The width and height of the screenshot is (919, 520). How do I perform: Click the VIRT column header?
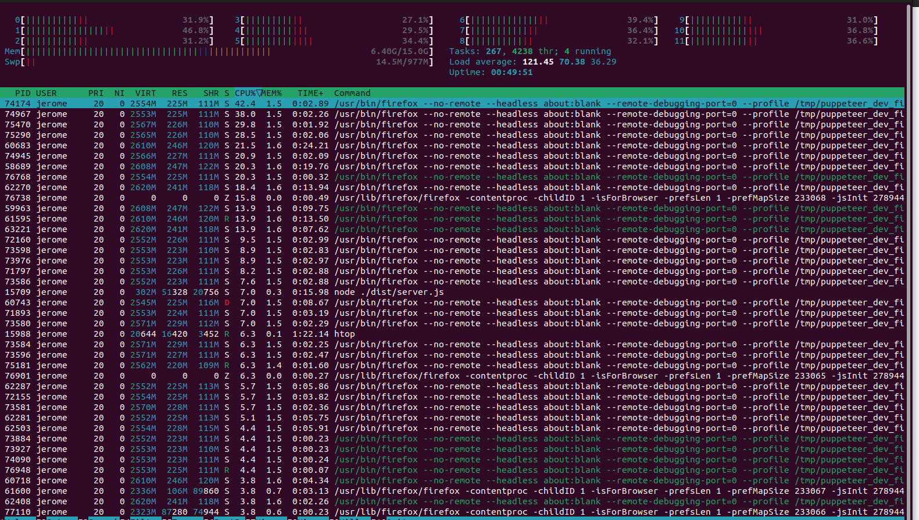(x=146, y=93)
